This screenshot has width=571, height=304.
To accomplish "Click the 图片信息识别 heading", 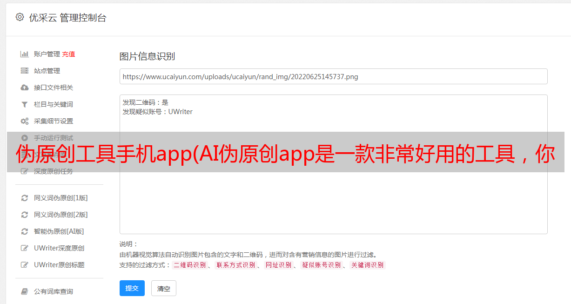I will 147,56.
